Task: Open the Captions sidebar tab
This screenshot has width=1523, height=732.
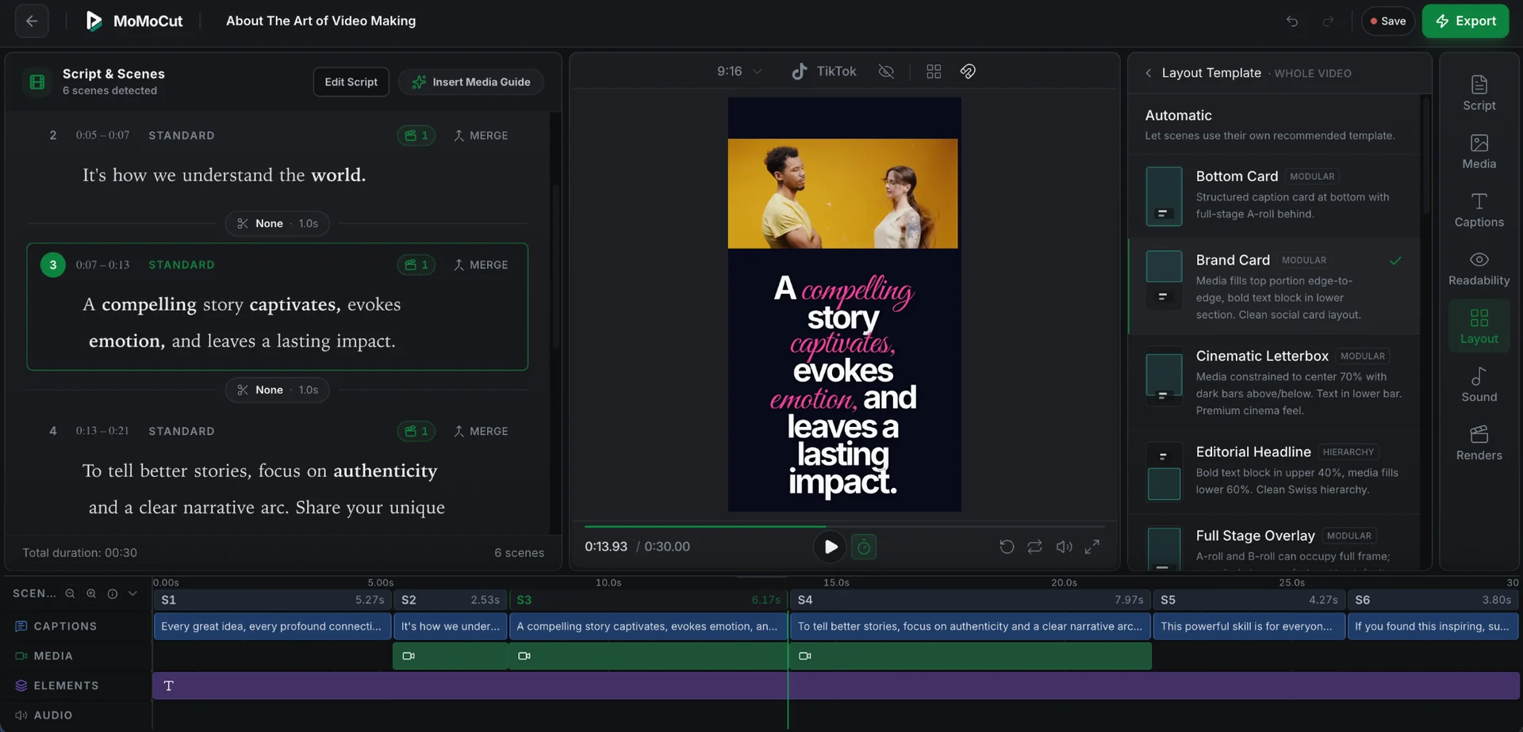Action: click(1479, 210)
